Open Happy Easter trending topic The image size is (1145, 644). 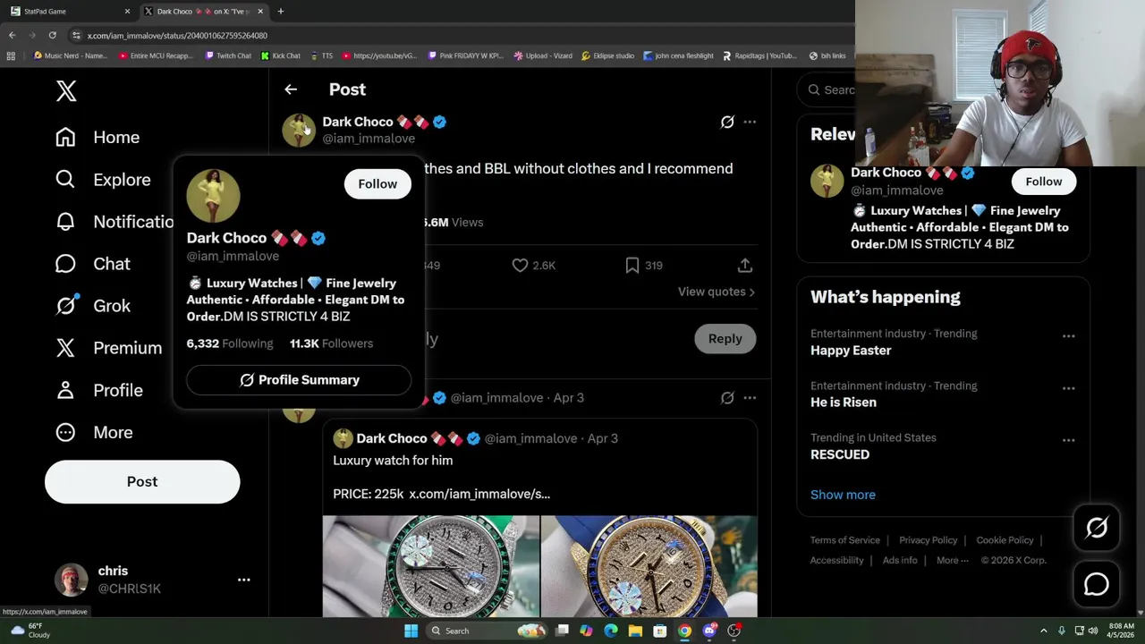851,351
